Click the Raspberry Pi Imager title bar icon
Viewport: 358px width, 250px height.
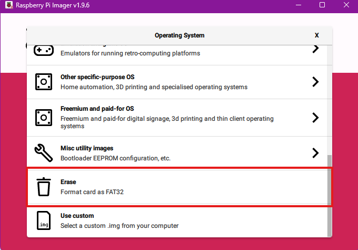(x=6, y=5)
